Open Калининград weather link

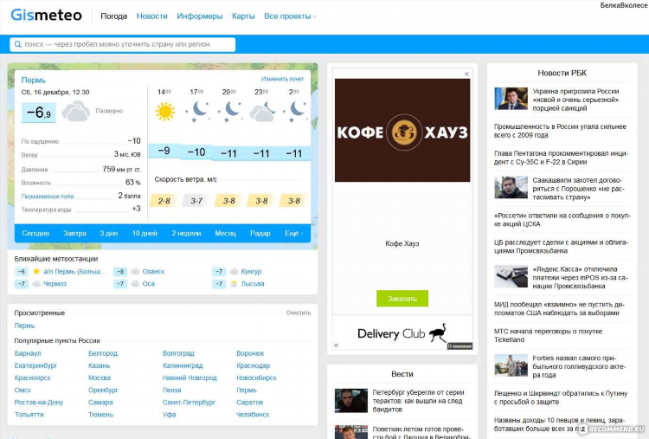point(183,365)
